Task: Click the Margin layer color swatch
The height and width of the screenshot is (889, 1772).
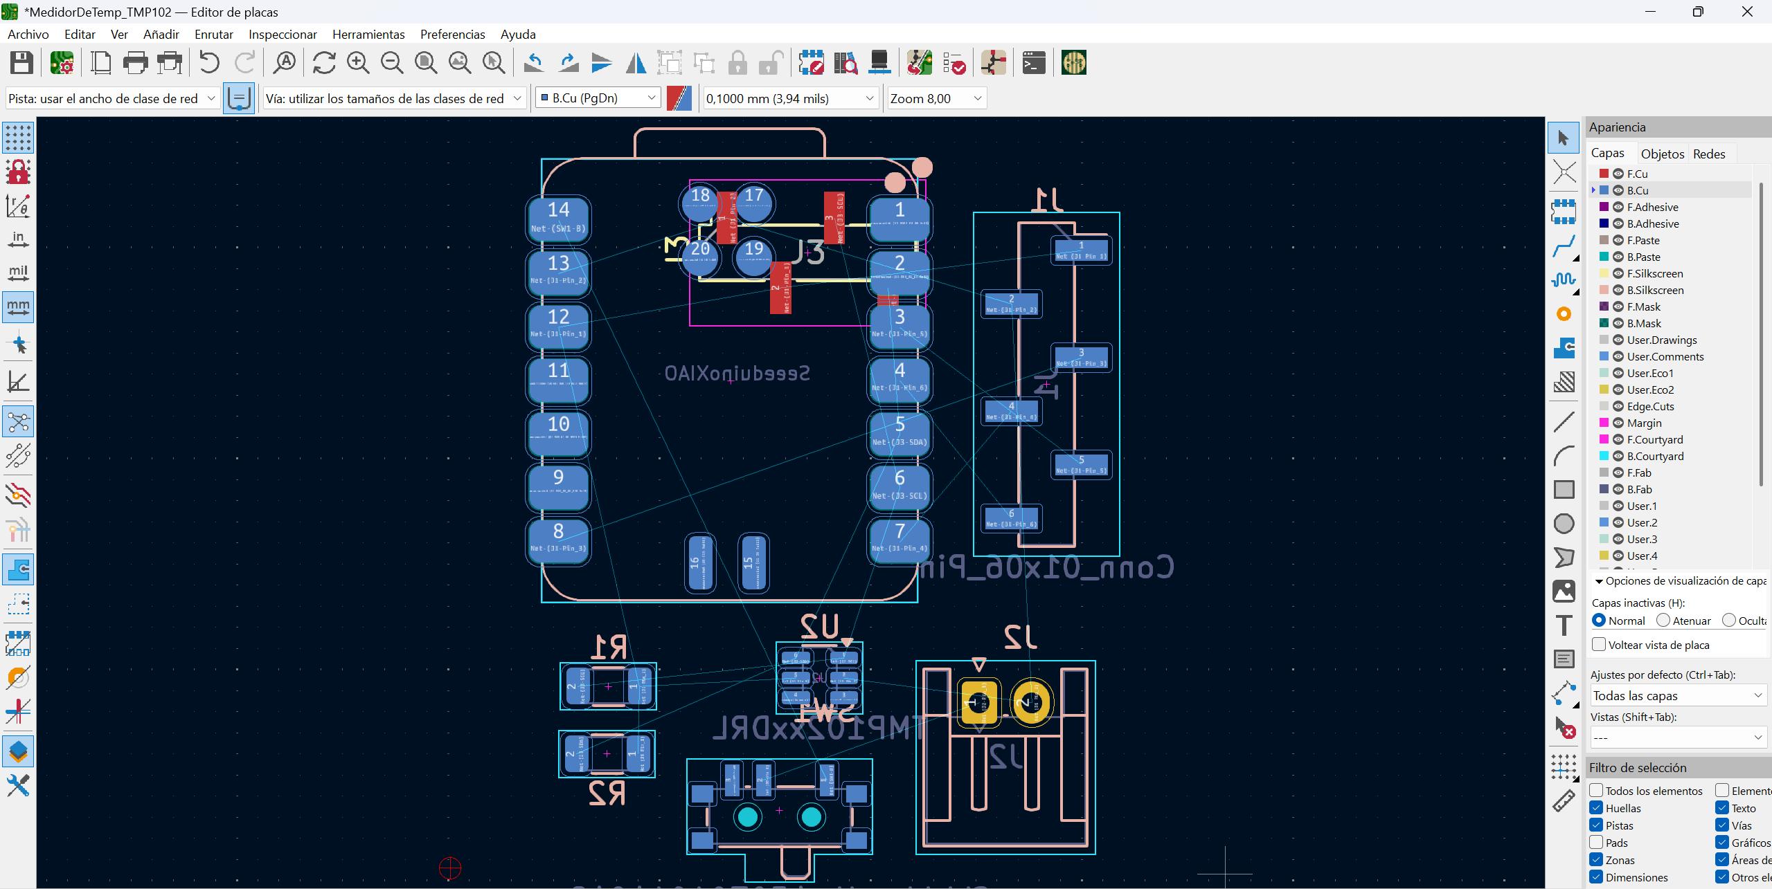Action: tap(1604, 423)
